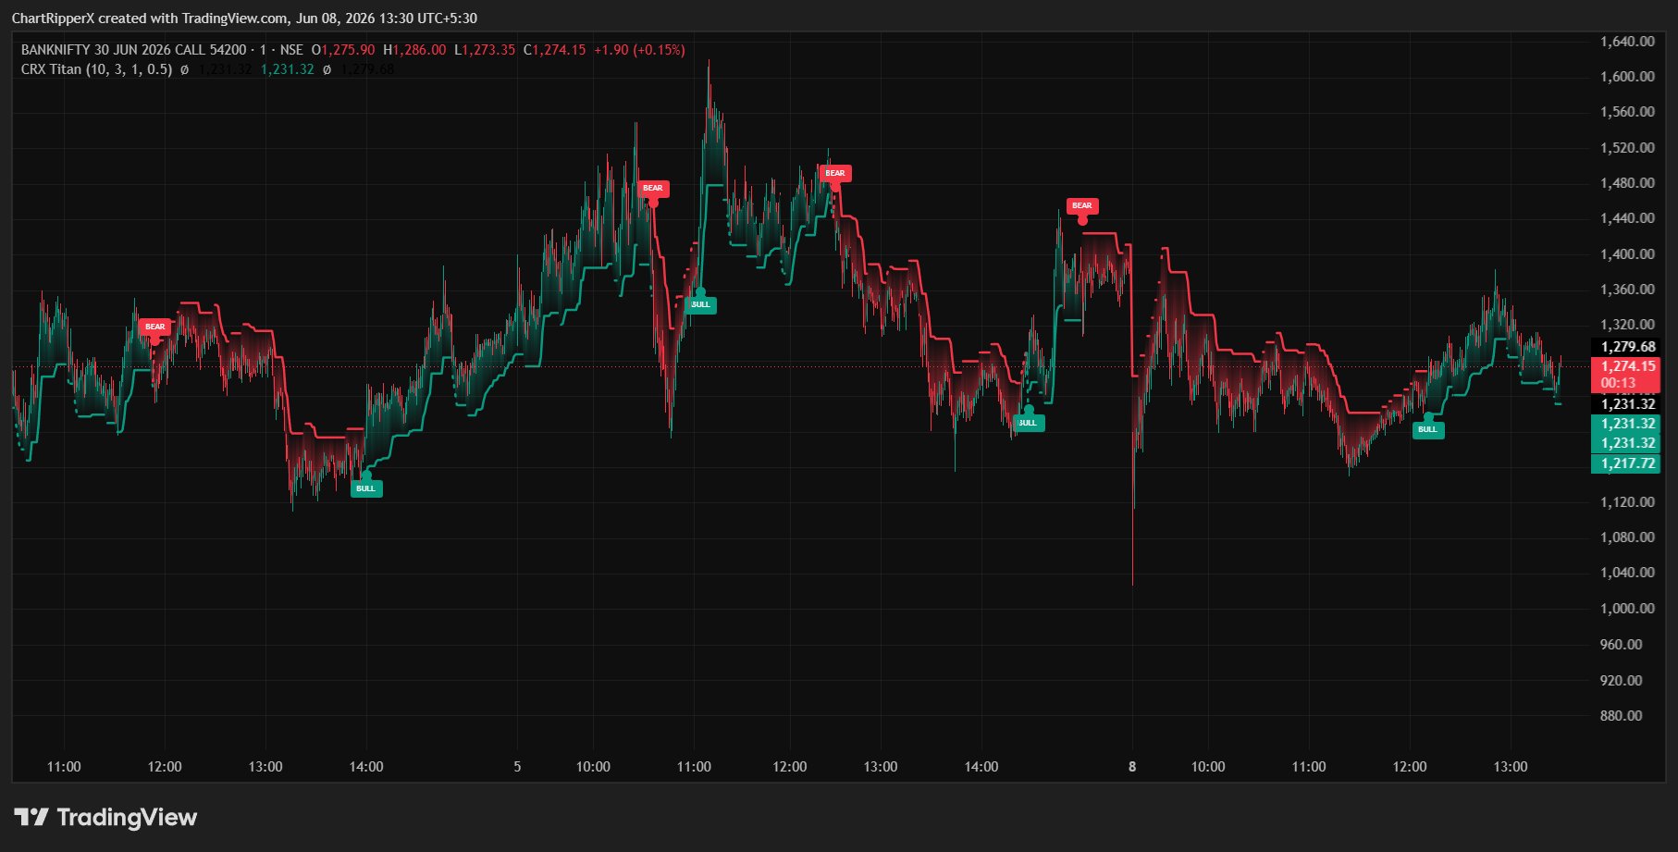This screenshot has width=1678, height=852.
Task: Click the 1,000.00 price scale label
Action: coord(1627,609)
